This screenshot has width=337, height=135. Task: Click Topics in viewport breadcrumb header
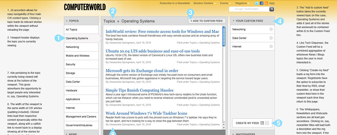(109, 21)
